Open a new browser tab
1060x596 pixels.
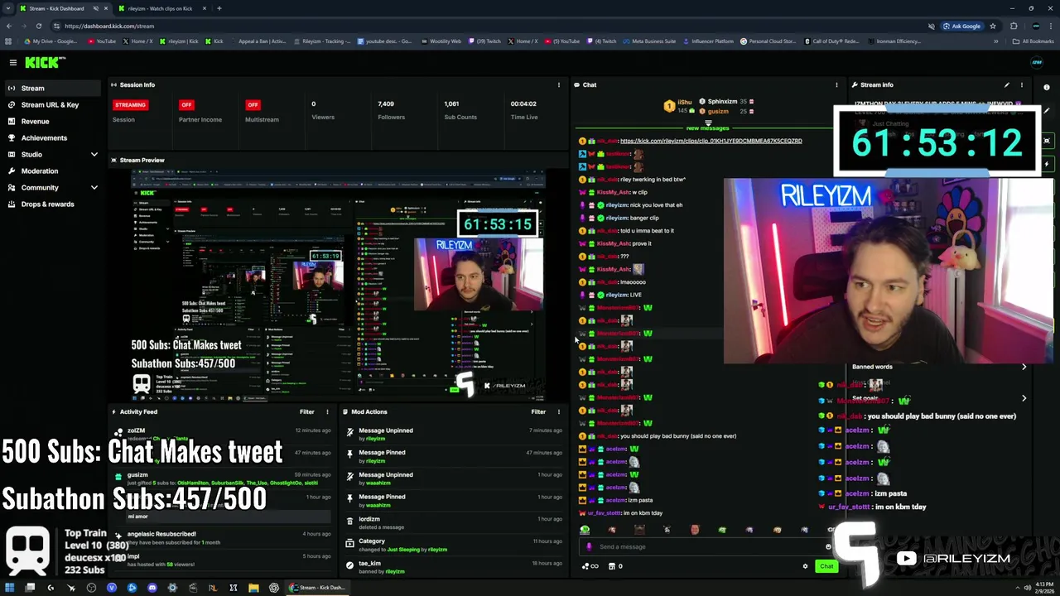coord(219,8)
